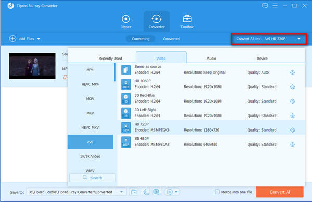Screen dimensions: 312x202
Task: Open output folder icon beside save path
Action: 134,192
